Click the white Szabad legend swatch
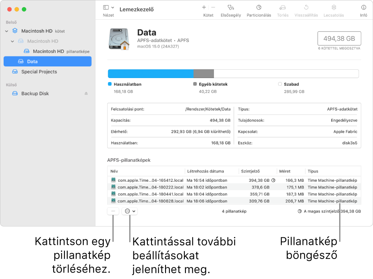The image size is (373, 279). 280,84
